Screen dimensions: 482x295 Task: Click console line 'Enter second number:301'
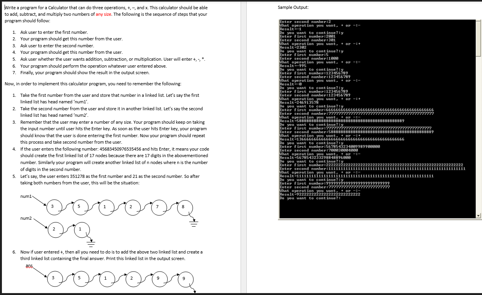307,40
